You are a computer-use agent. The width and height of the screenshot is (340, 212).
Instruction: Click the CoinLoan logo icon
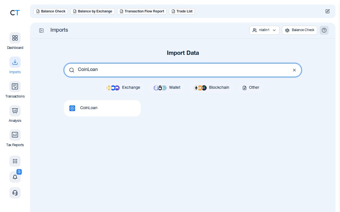72,108
